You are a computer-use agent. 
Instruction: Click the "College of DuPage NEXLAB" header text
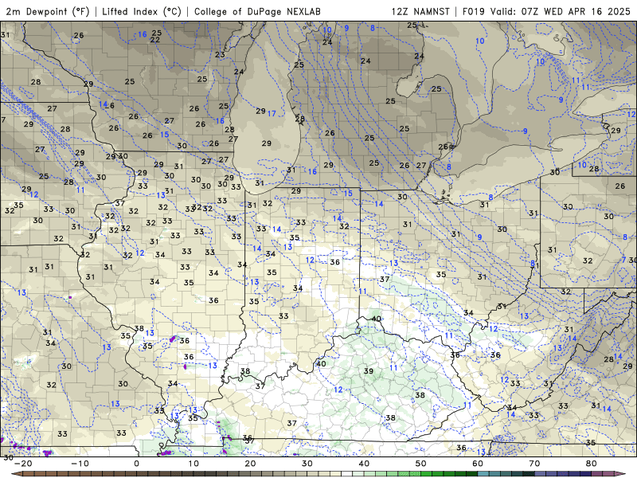(257, 11)
